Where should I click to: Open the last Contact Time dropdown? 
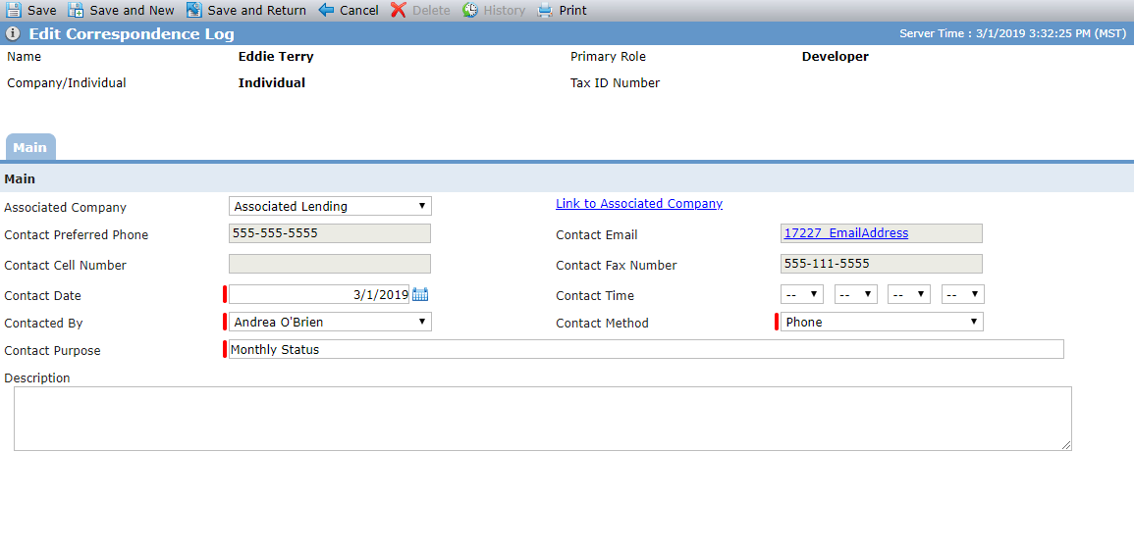point(962,294)
